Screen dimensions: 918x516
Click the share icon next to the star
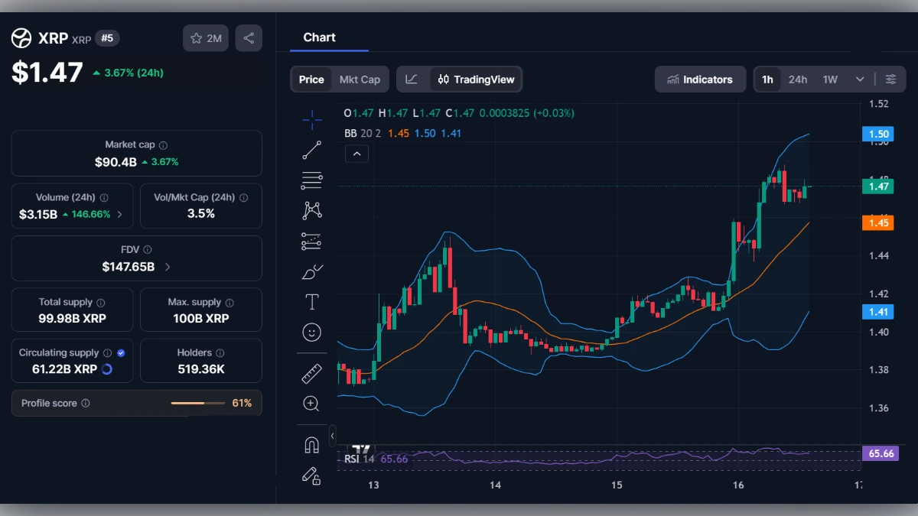(x=249, y=38)
